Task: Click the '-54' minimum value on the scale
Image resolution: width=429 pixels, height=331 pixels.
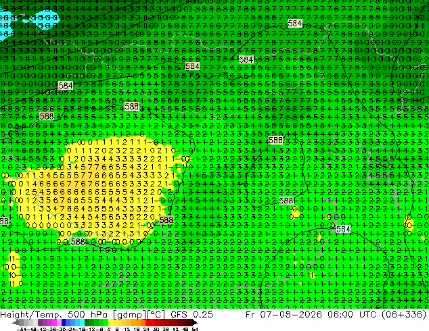Action: 22,329
